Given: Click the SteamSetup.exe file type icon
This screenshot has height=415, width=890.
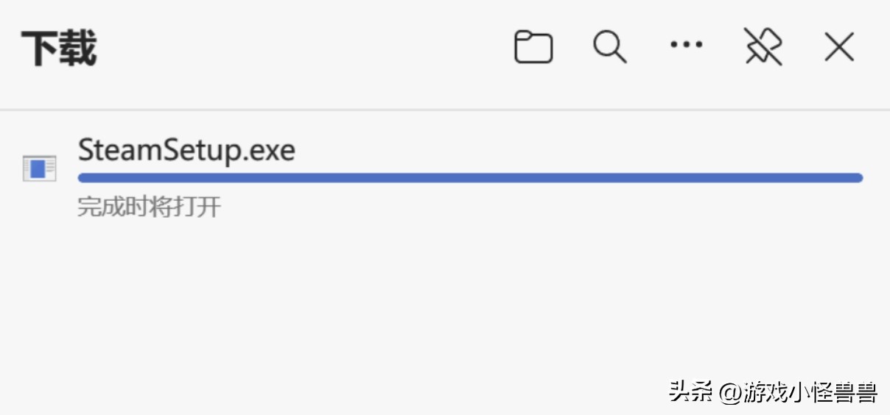Looking at the screenshot, I should point(39,169).
